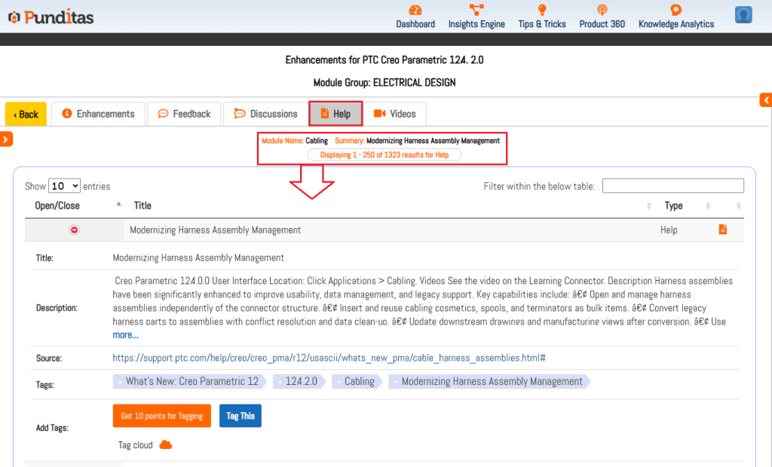Click the user profile avatar icon
This screenshot has width=772, height=467.
click(743, 15)
